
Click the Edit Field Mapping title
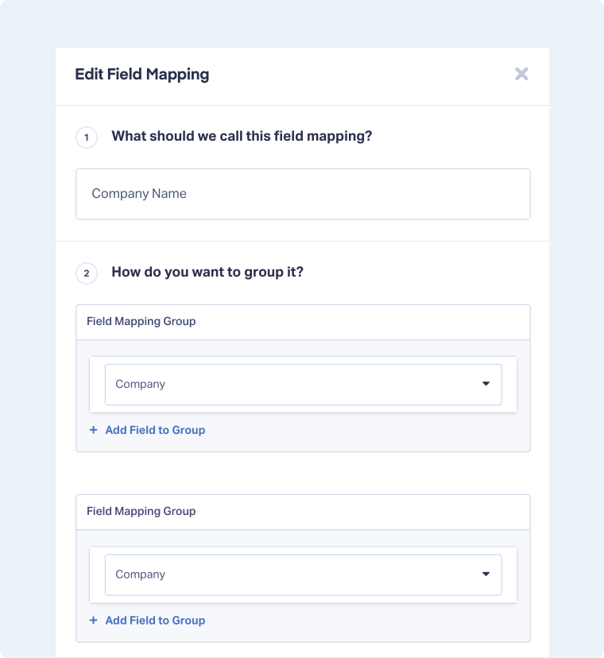point(141,74)
